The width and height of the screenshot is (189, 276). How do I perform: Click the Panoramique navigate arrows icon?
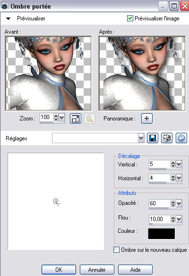pyautogui.click(x=147, y=119)
